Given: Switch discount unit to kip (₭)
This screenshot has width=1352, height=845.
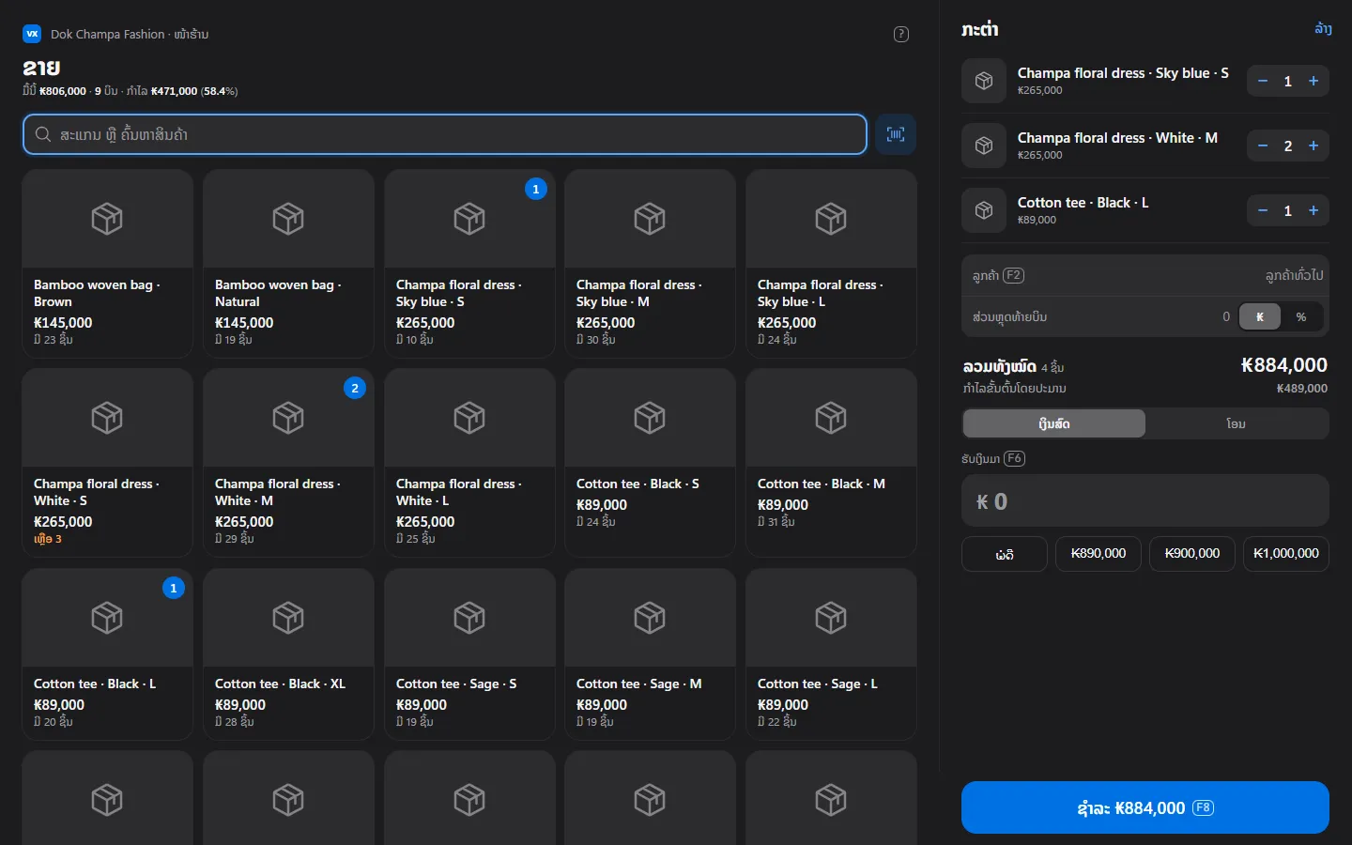Looking at the screenshot, I should tap(1260, 317).
